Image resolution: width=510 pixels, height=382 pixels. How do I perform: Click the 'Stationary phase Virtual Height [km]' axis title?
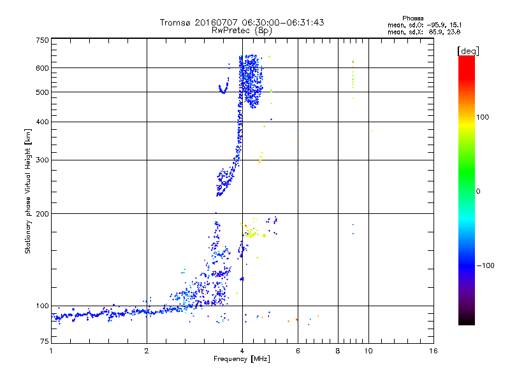click(27, 192)
